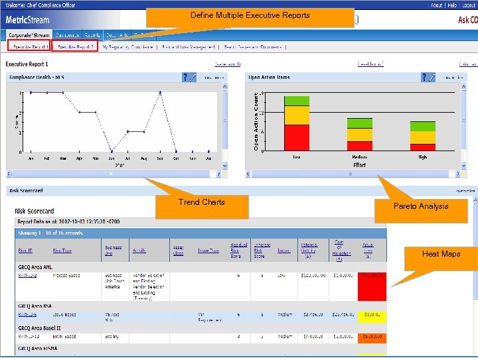Customize the Open Action Items panel
The height and width of the screenshot is (358, 478).
click(x=453, y=78)
